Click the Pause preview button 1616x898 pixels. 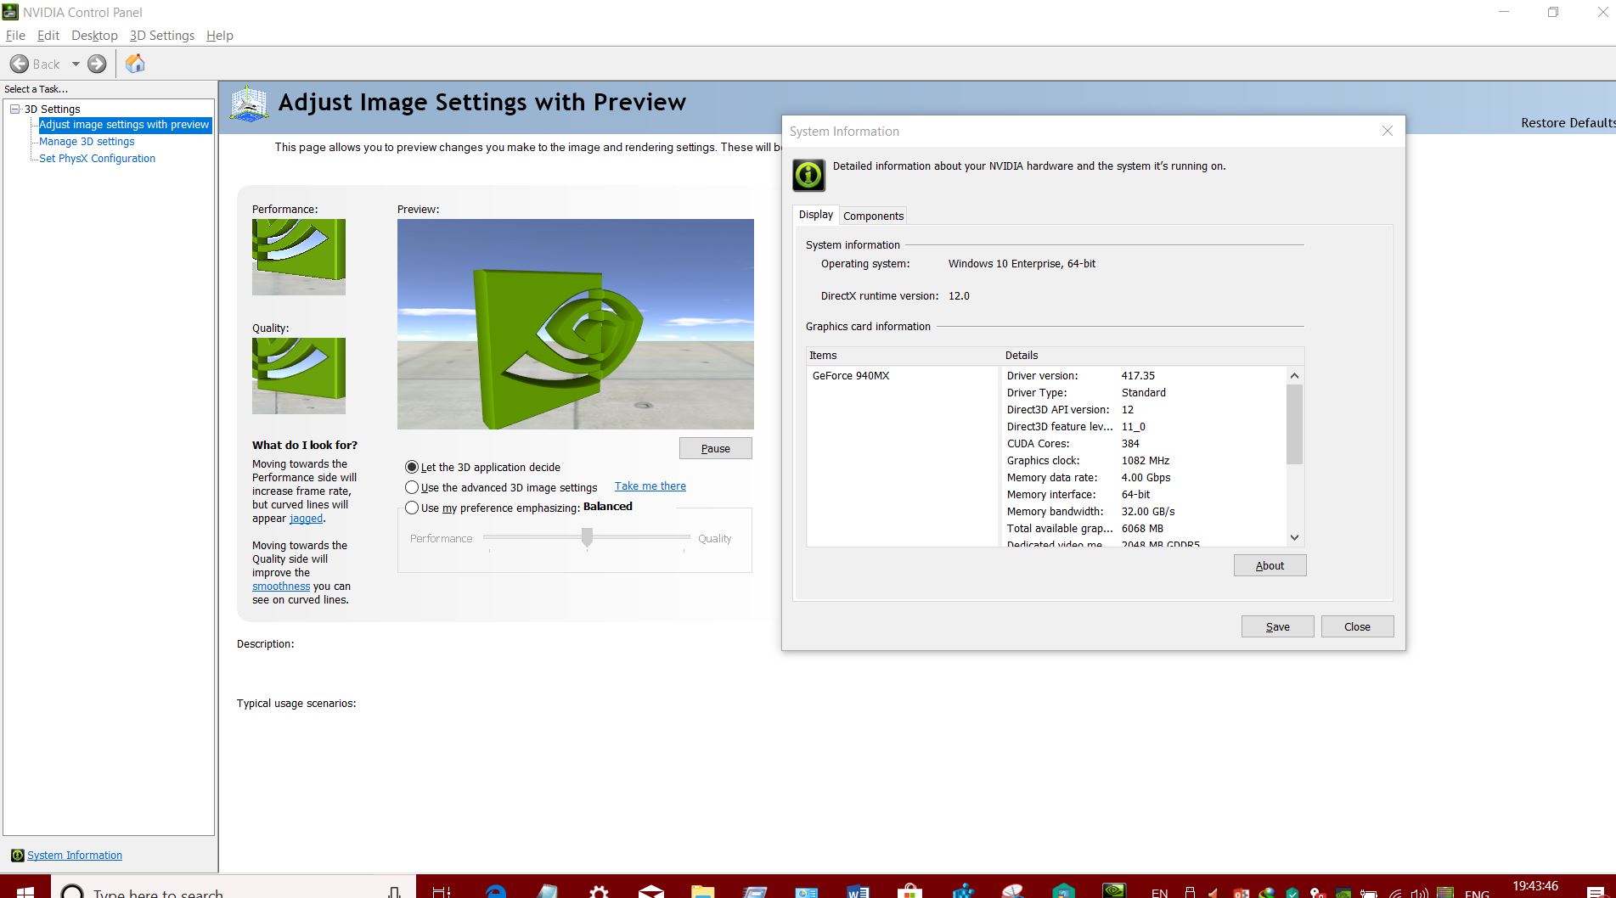click(x=716, y=448)
